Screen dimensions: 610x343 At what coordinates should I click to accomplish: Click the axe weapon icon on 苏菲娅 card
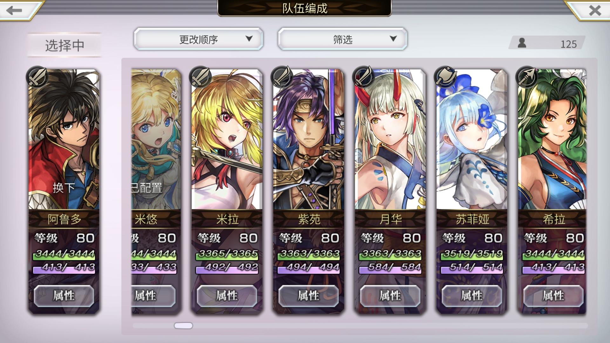tap(445, 77)
